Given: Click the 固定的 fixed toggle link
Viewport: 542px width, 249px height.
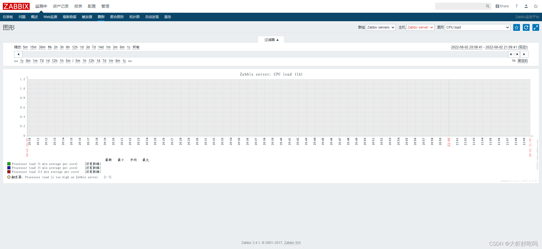Looking at the screenshot, I should click(x=523, y=61).
